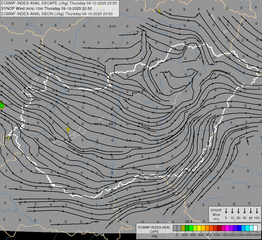Pick the pure yellow CAPE legend swatch
262x240 pixels.
[199, 228]
